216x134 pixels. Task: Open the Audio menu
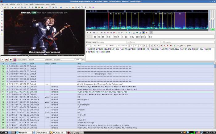[x=32, y=4]
